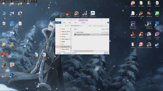Select HyperCam3 folder in navigation pane
The height and width of the screenshot is (91, 163).
pyautogui.click(x=65, y=34)
